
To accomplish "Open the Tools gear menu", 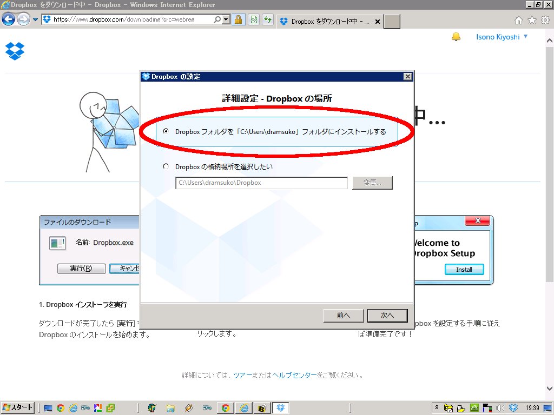I will pyautogui.click(x=545, y=21).
